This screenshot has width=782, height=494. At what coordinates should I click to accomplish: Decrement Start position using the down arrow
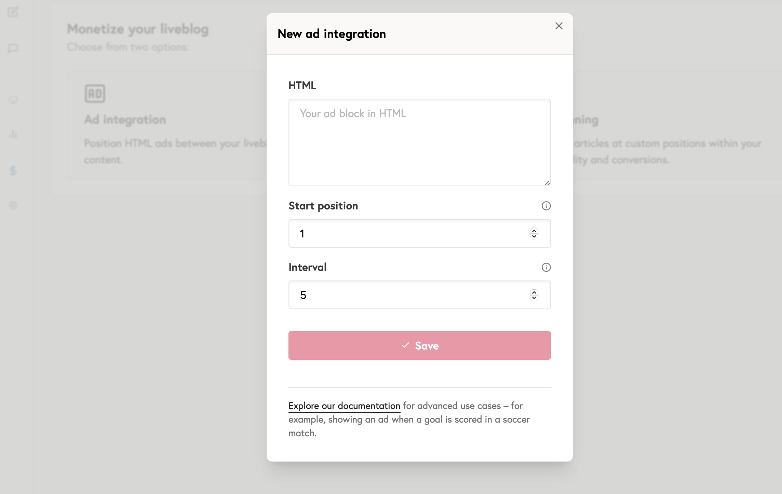534,236
